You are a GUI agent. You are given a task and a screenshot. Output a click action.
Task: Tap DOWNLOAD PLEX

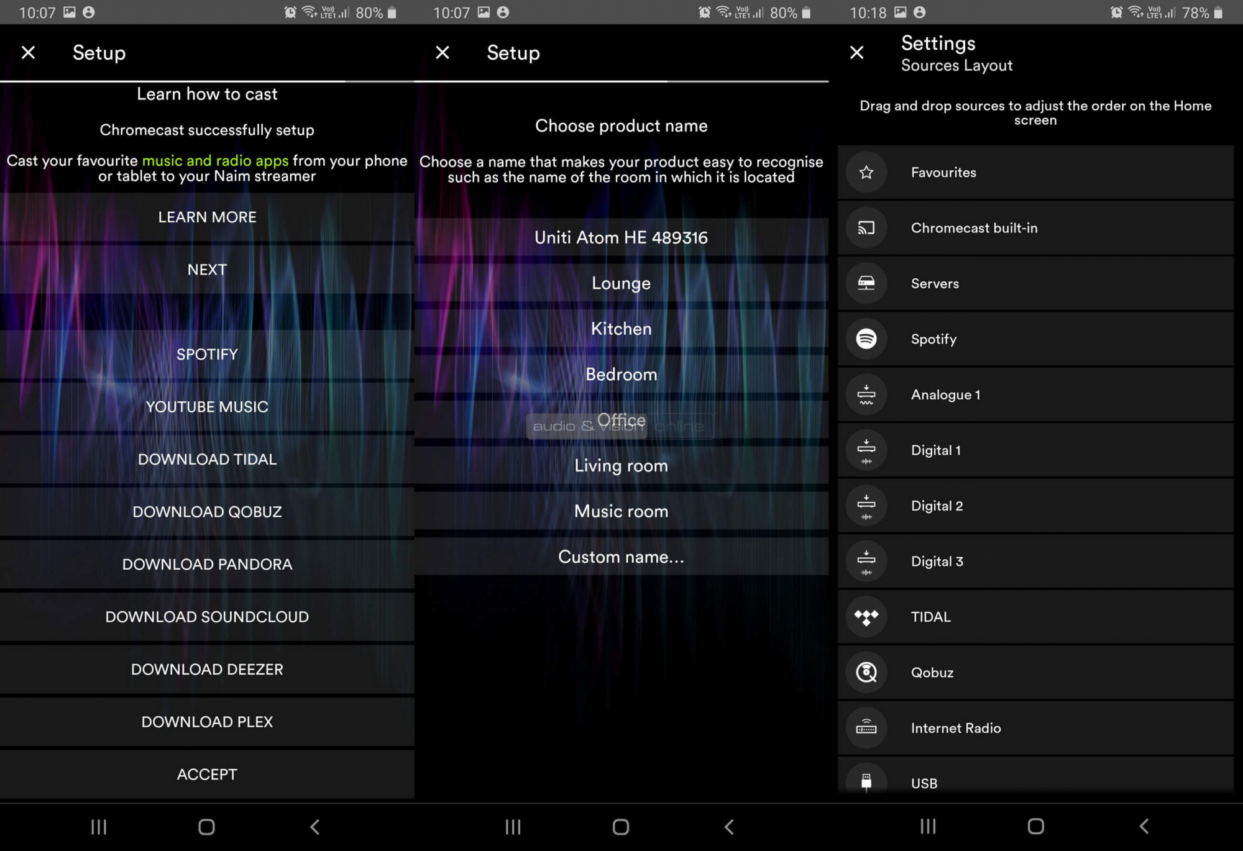pos(207,722)
